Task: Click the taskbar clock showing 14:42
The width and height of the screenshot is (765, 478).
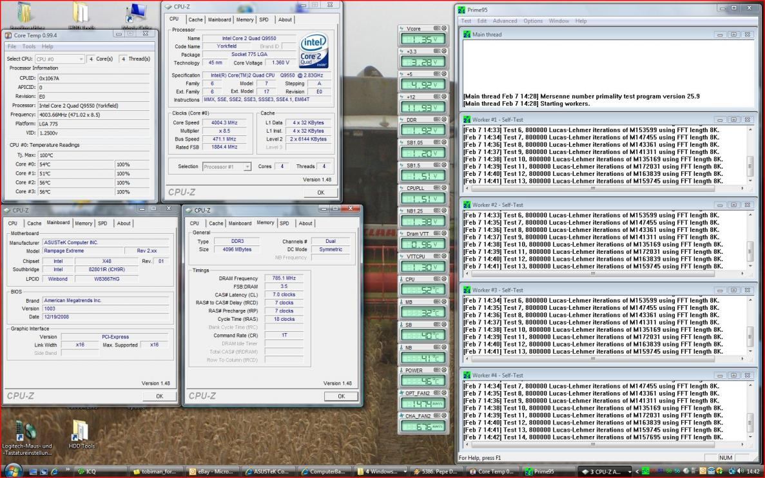Action: tap(752, 472)
